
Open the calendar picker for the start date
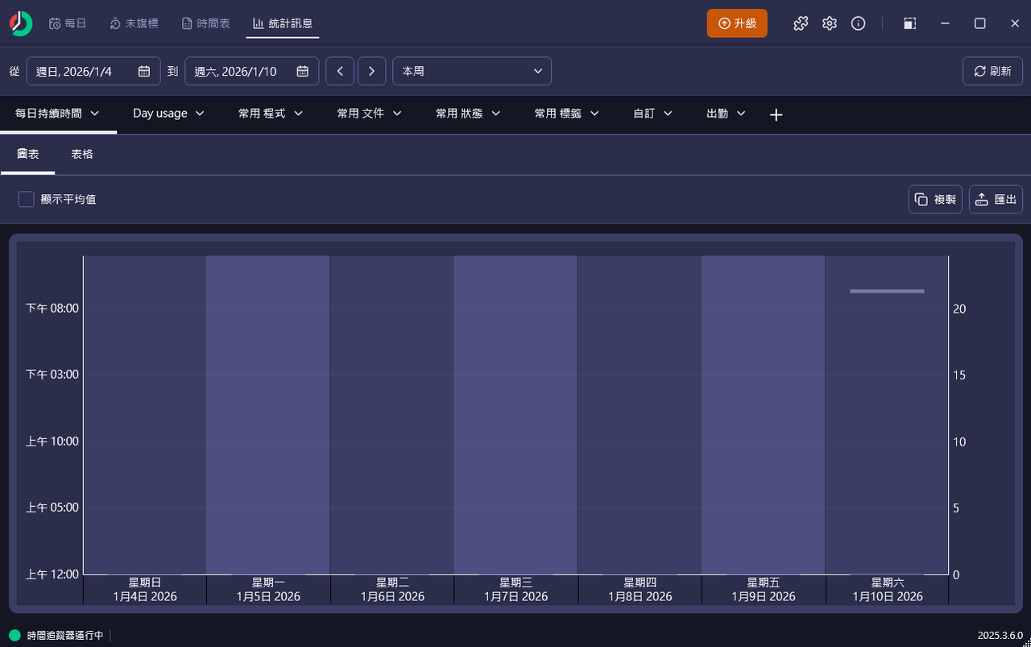click(145, 71)
